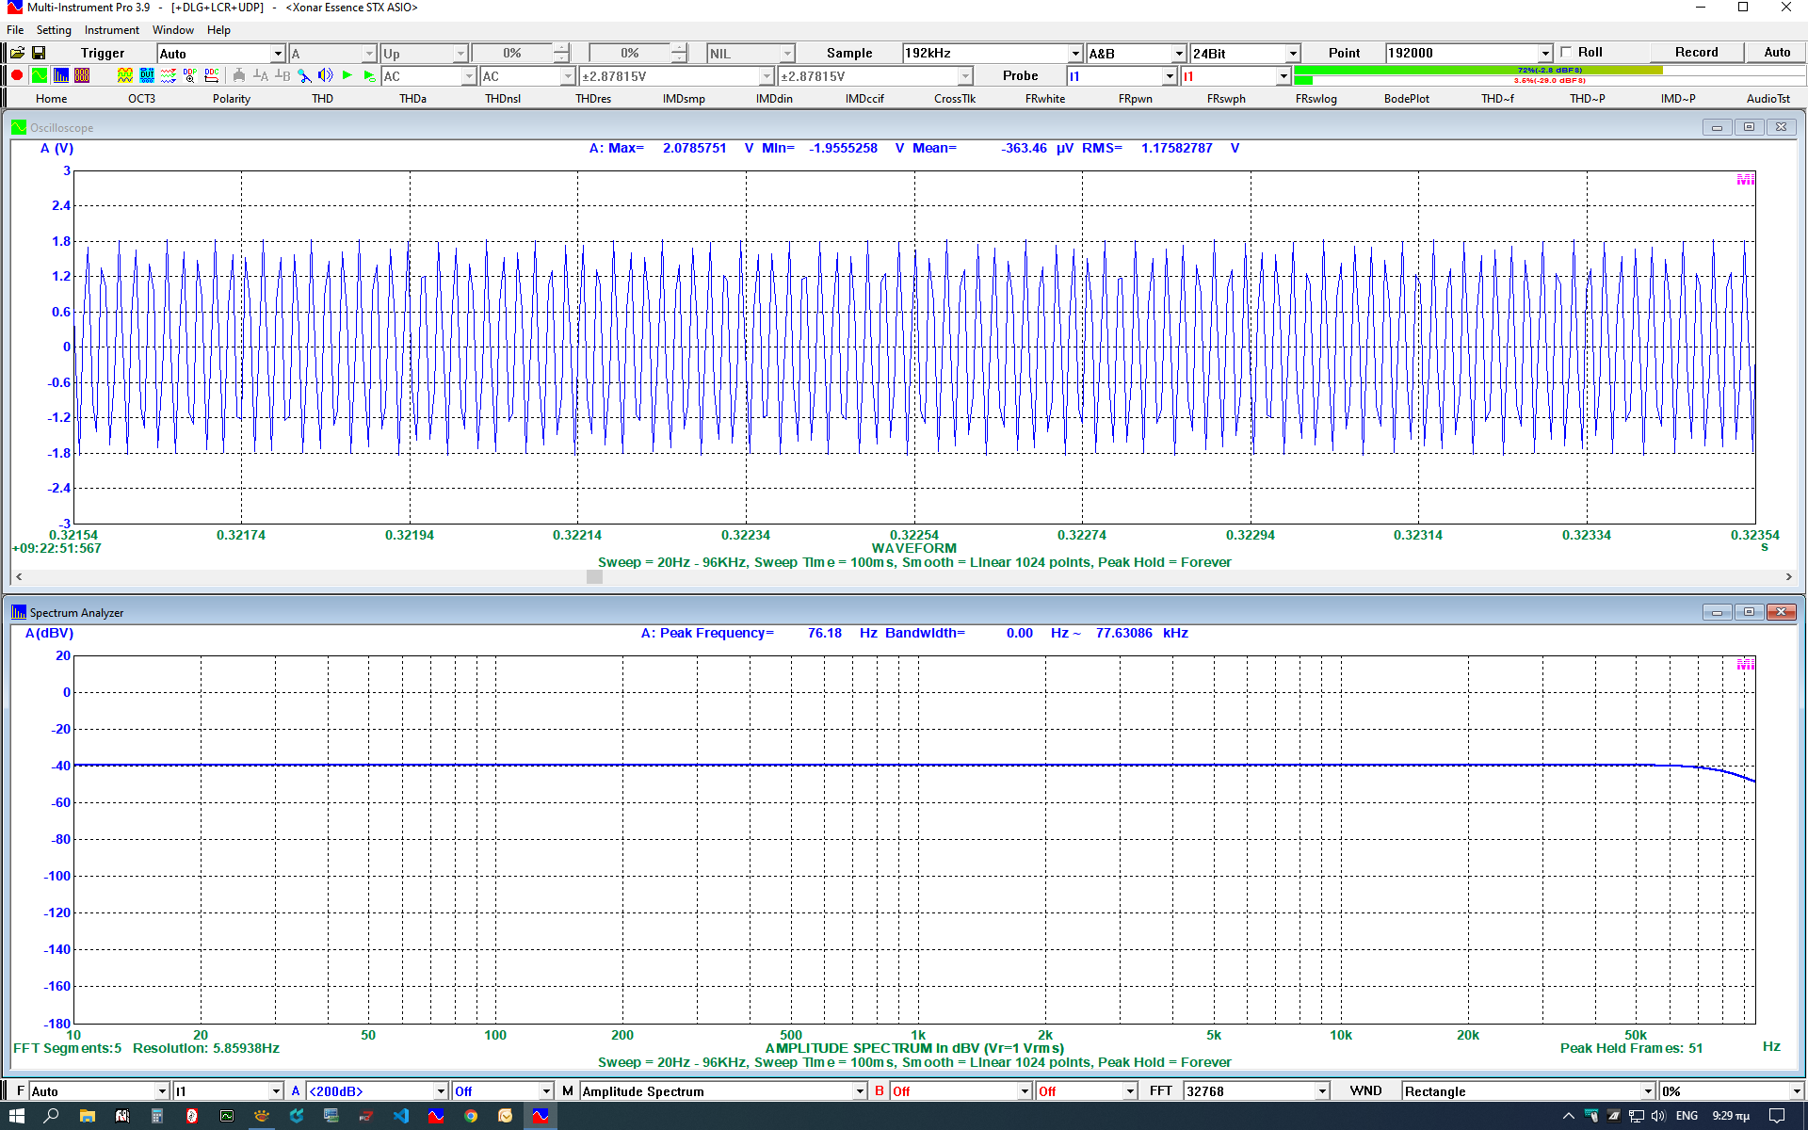
Task: Click the save floppy disk icon
Action: point(39,53)
